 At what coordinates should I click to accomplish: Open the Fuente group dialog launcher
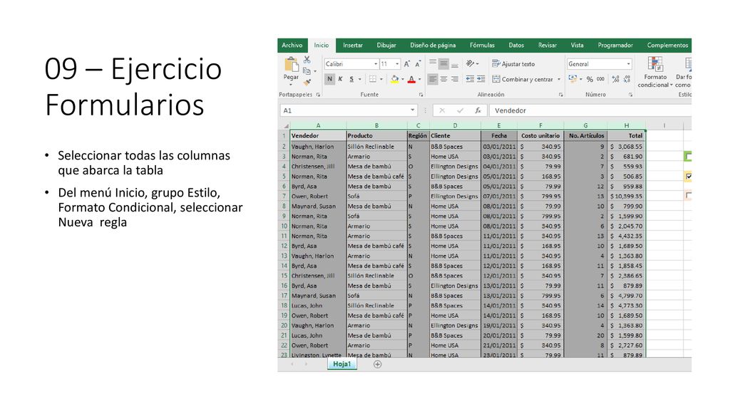click(x=421, y=95)
